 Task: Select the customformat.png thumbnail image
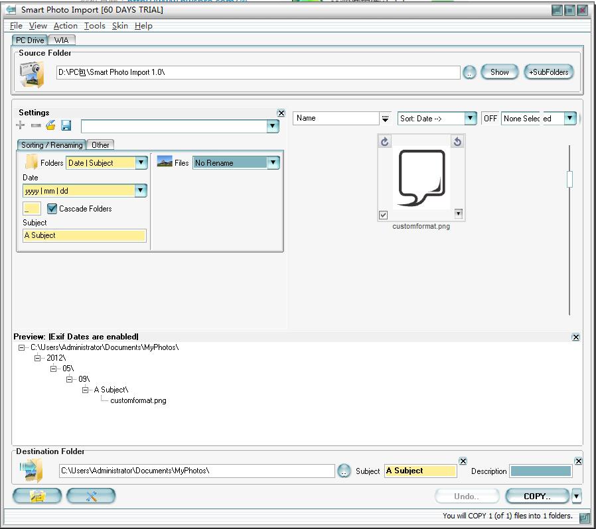pos(421,178)
